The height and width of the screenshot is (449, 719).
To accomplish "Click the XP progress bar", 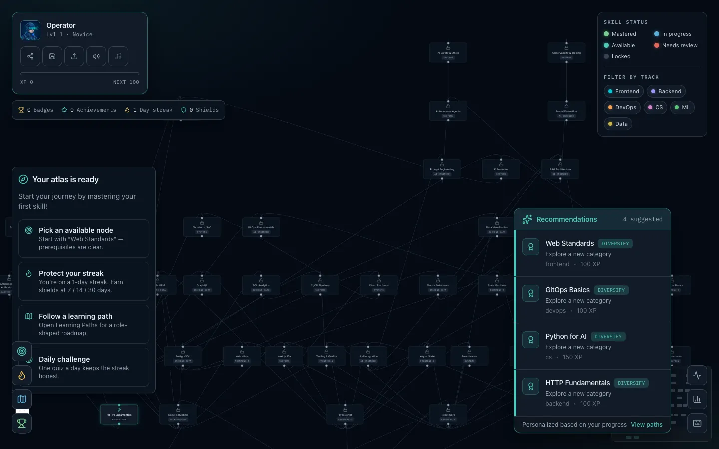I will (80, 74).
